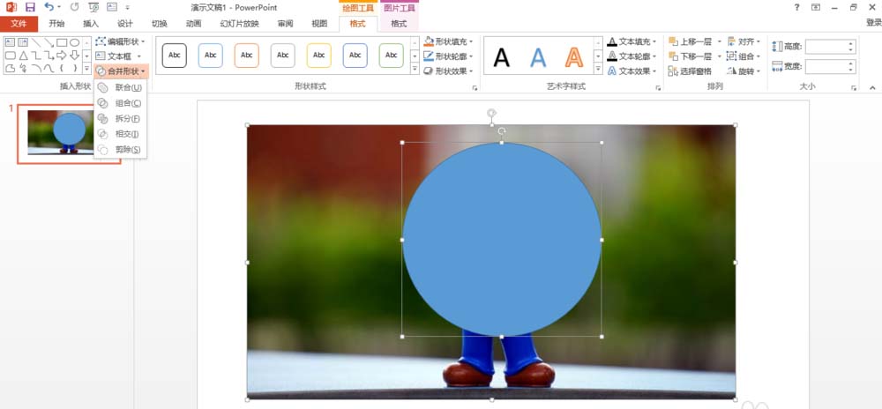Image resolution: width=882 pixels, height=409 pixels.
Task: Select the 组合(C) combine option
Action: (x=120, y=103)
